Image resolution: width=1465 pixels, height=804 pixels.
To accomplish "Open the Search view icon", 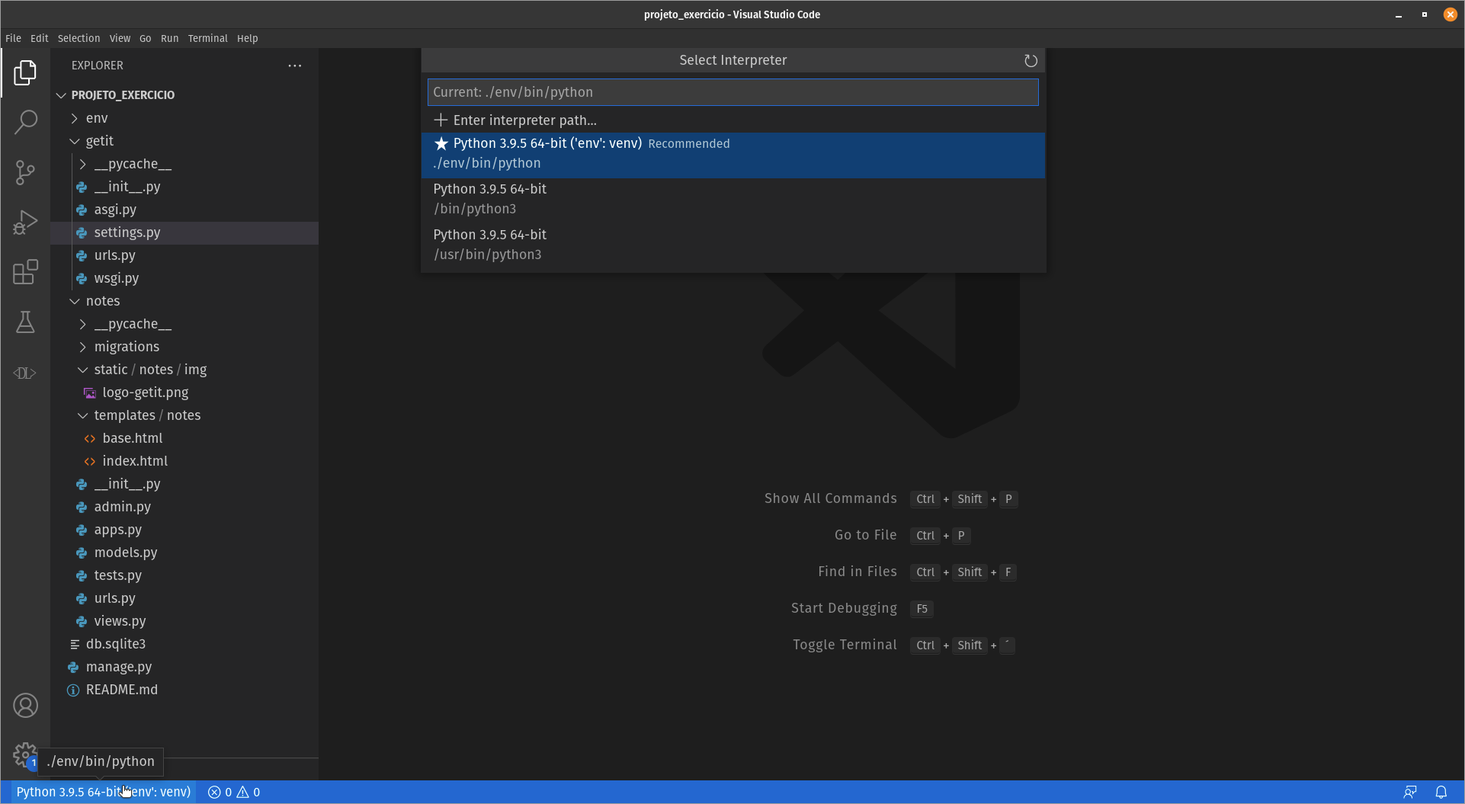I will coord(25,122).
